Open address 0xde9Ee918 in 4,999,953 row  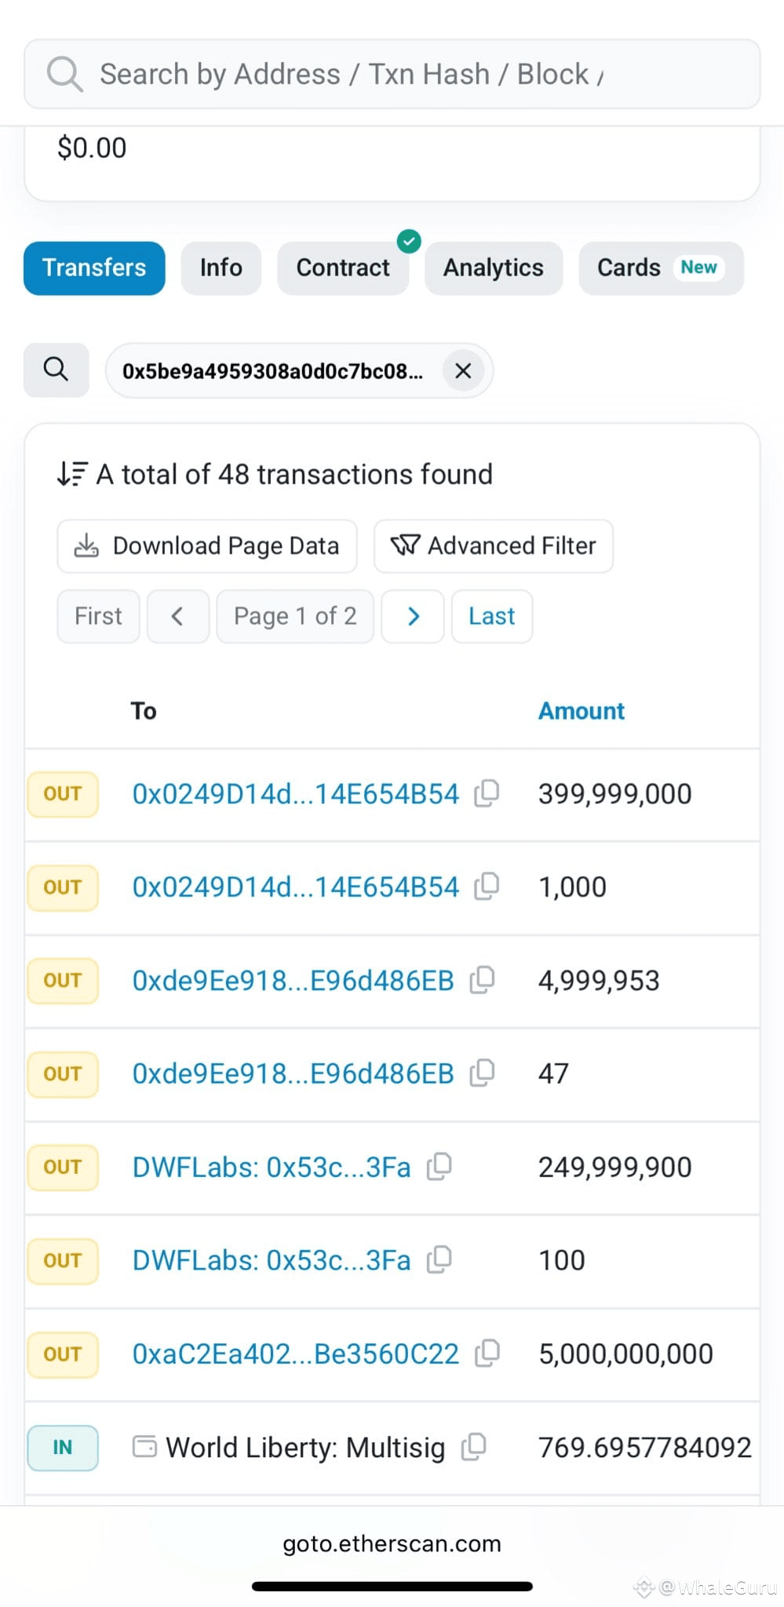click(x=293, y=981)
